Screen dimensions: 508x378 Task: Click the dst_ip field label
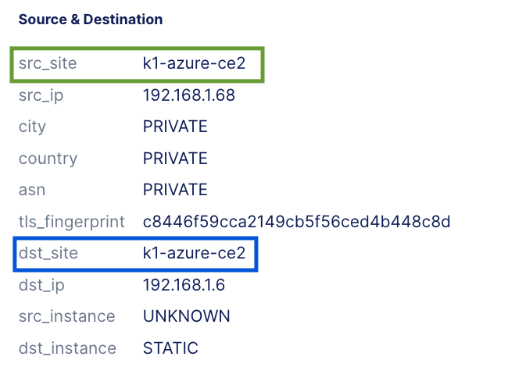pos(42,285)
